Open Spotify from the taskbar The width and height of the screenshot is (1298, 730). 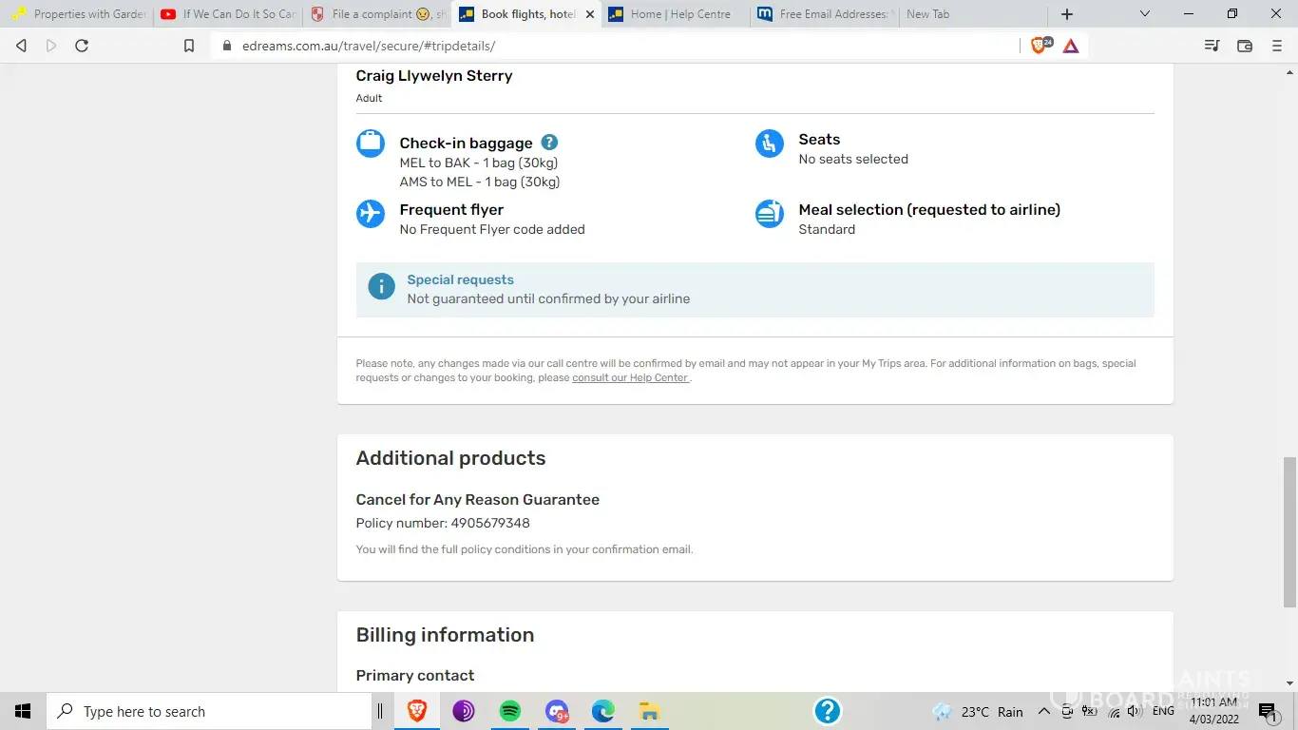510,711
